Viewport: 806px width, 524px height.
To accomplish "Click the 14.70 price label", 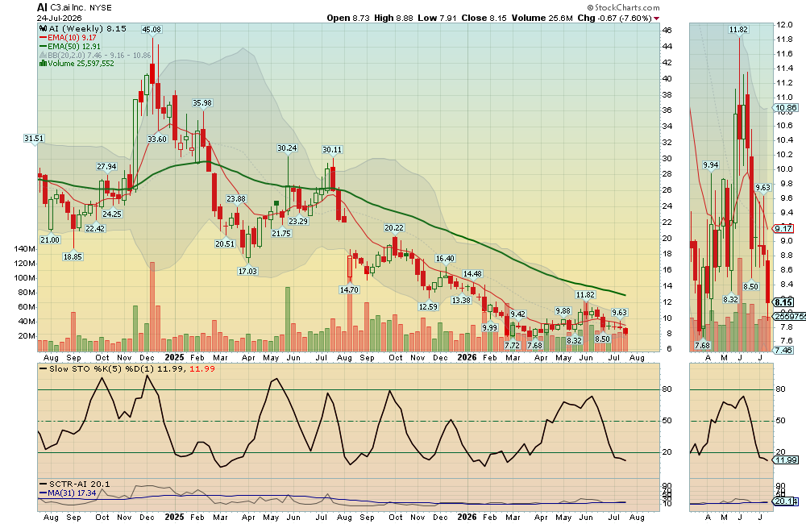I will [349, 290].
